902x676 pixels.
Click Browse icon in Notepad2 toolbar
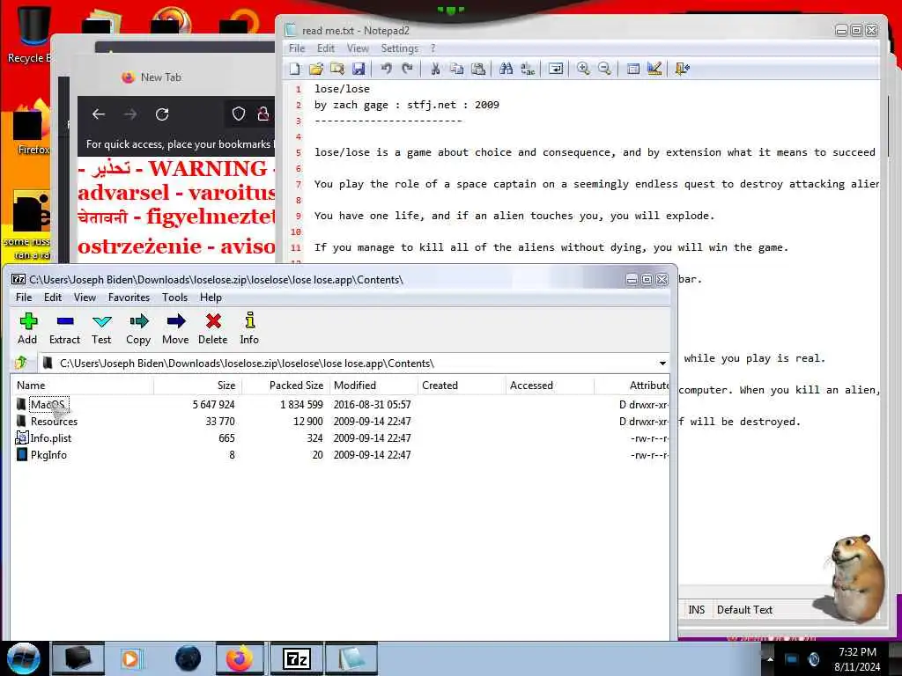point(337,69)
